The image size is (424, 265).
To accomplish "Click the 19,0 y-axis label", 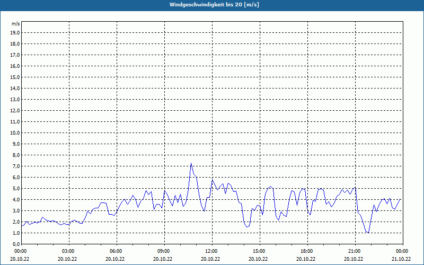I will tap(15, 32).
